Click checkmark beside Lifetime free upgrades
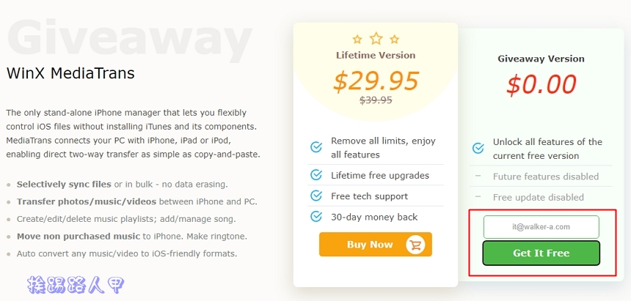This screenshot has width=631, height=301. point(316,175)
